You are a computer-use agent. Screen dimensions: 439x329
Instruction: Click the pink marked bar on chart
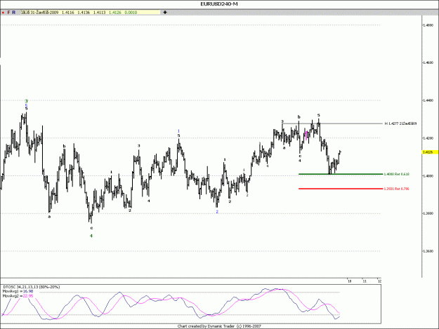[306, 135]
